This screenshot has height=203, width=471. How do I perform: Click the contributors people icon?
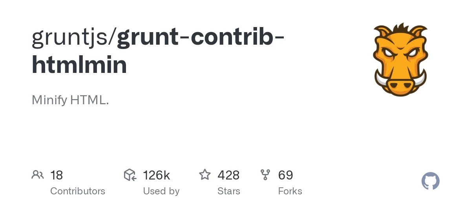(37, 175)
